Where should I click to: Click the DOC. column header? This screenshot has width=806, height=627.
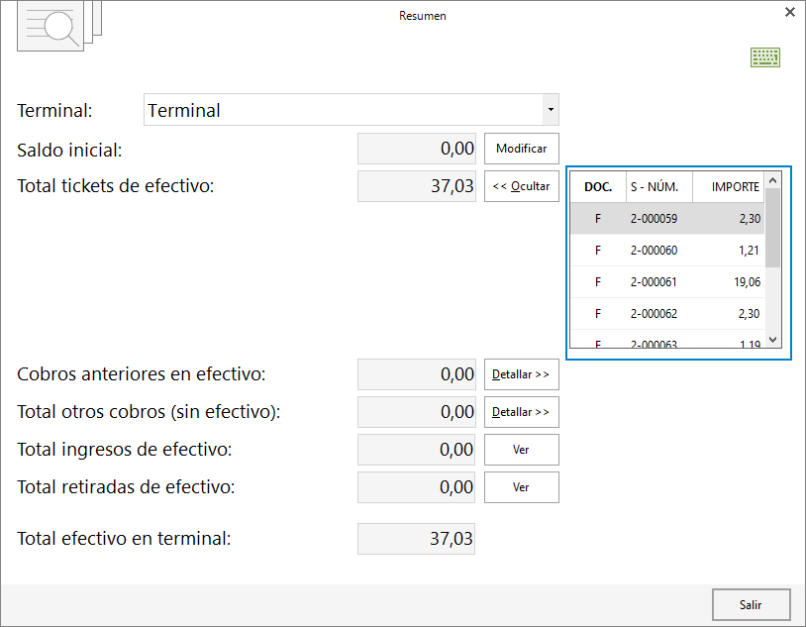(598, 186)
